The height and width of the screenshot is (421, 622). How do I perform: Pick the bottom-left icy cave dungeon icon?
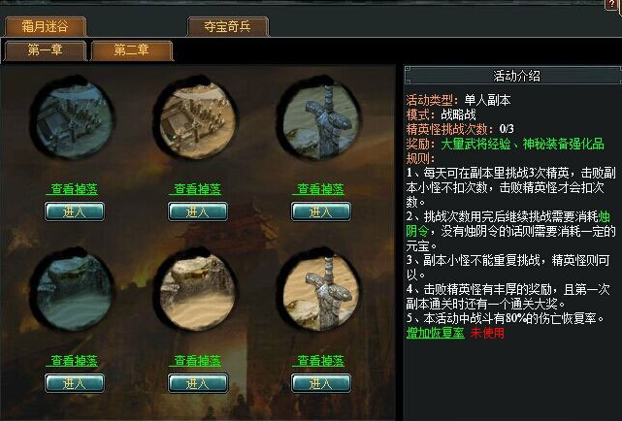(74, 291)
